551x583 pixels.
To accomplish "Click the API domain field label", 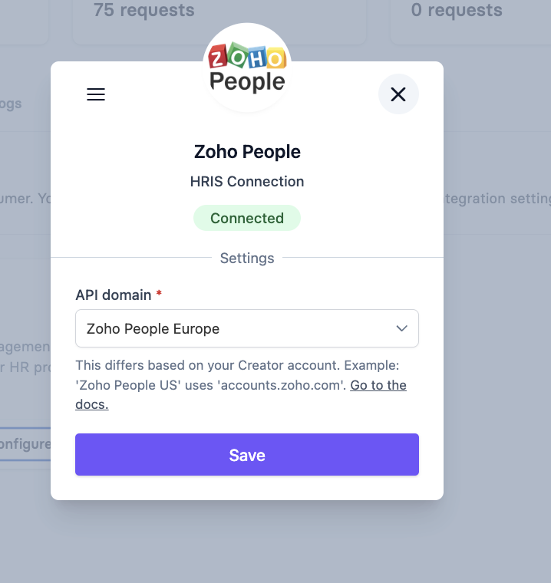I will pos(114,295).
